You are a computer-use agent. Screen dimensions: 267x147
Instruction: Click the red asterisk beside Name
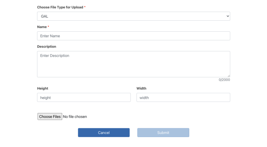coord(48,27)
